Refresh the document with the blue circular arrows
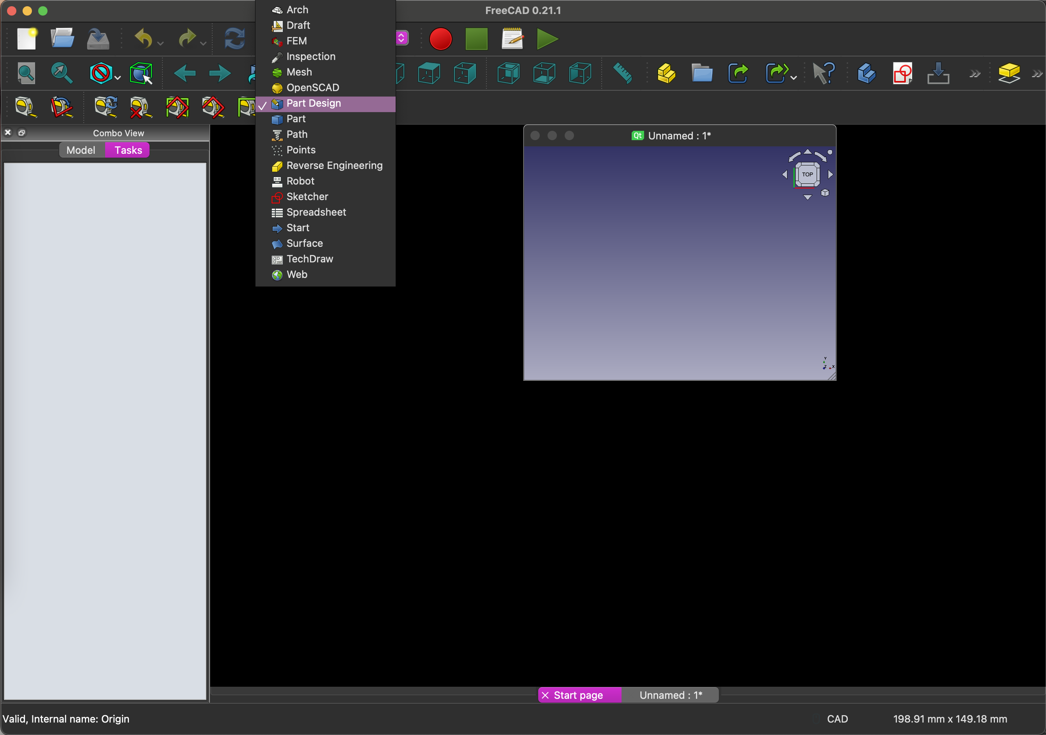The width and height of the screenshot is (1046, 735). pos(234,39)
